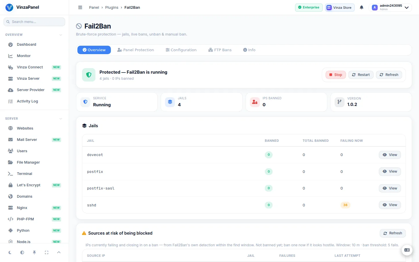Screen dimensions: 419x262
Task: Collapse bottom toolbar chevron up
Action: [59, 252]
